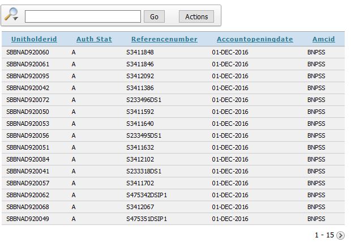Click reference number S3412102 cell

tap(140, 159)
